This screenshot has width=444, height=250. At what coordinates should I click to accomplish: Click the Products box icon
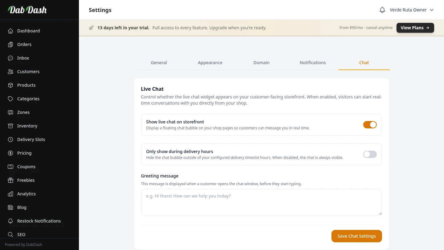pos(10,85)
